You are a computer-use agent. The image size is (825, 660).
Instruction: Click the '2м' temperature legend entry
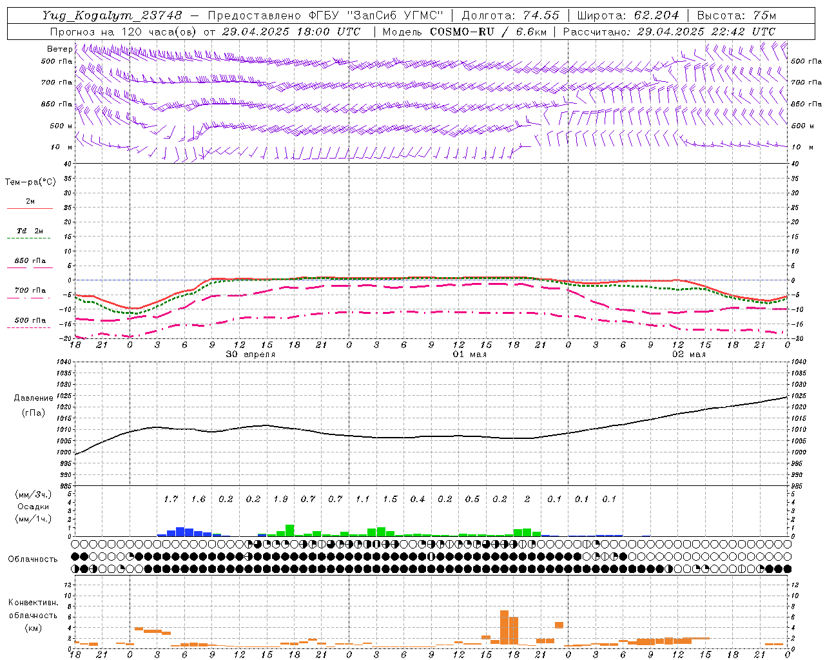[x=30, y=202]
